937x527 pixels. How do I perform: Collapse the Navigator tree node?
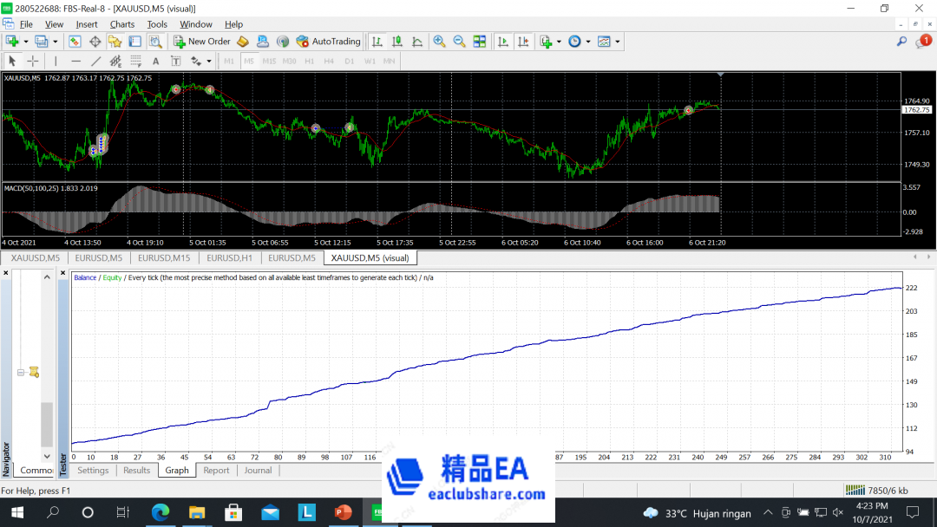point(20,373)
